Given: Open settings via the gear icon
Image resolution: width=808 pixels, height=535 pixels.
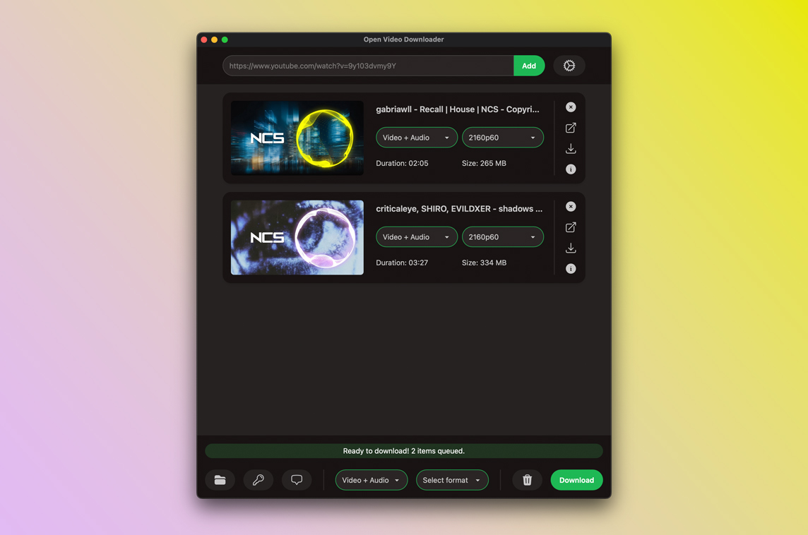Looking at the screenshot, I should click(x=569, y=66).
